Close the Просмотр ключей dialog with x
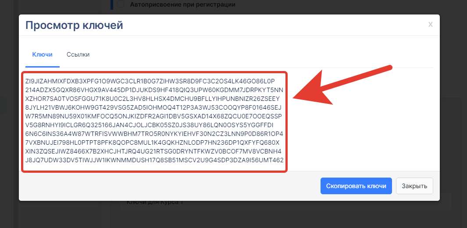 pos(430,25)
